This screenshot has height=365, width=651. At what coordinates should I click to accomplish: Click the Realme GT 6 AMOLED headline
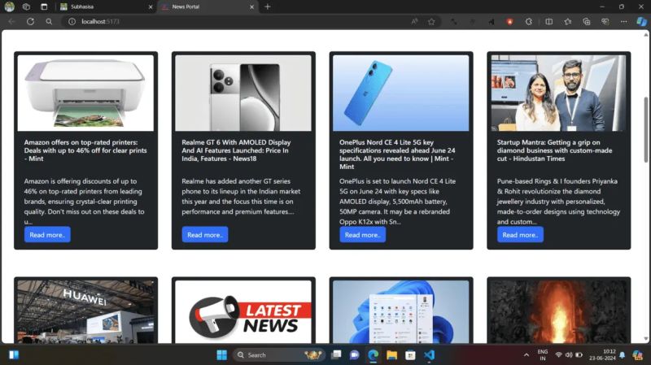click(236, 150)
